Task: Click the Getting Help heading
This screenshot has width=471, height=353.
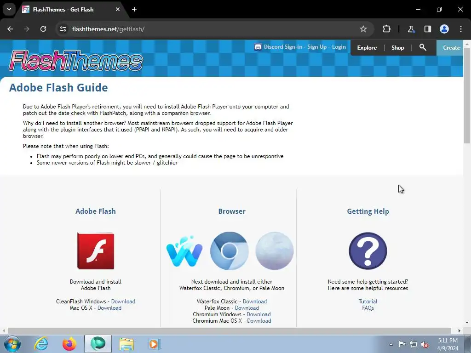Action: pos(368,211)
